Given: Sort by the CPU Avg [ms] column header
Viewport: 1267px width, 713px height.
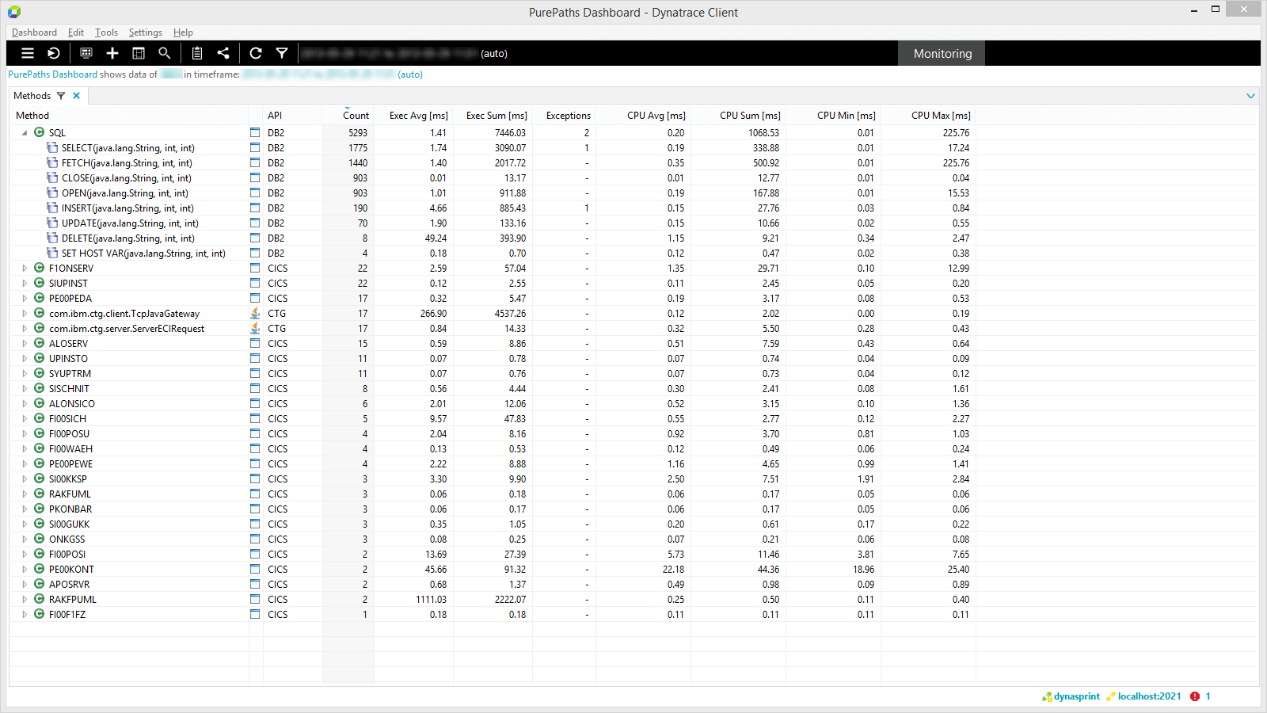Looking at the screenshot, I should point(656,115).
